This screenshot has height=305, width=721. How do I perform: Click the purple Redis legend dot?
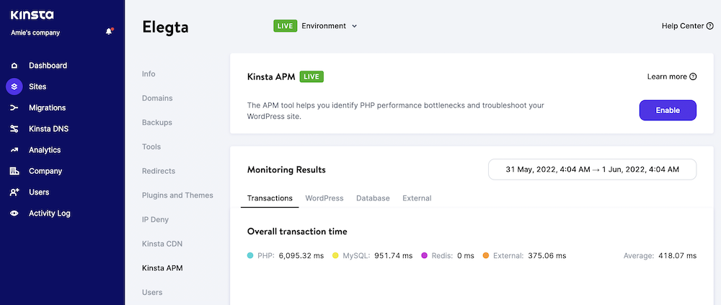pyautogui.click(x=424, y=255)
